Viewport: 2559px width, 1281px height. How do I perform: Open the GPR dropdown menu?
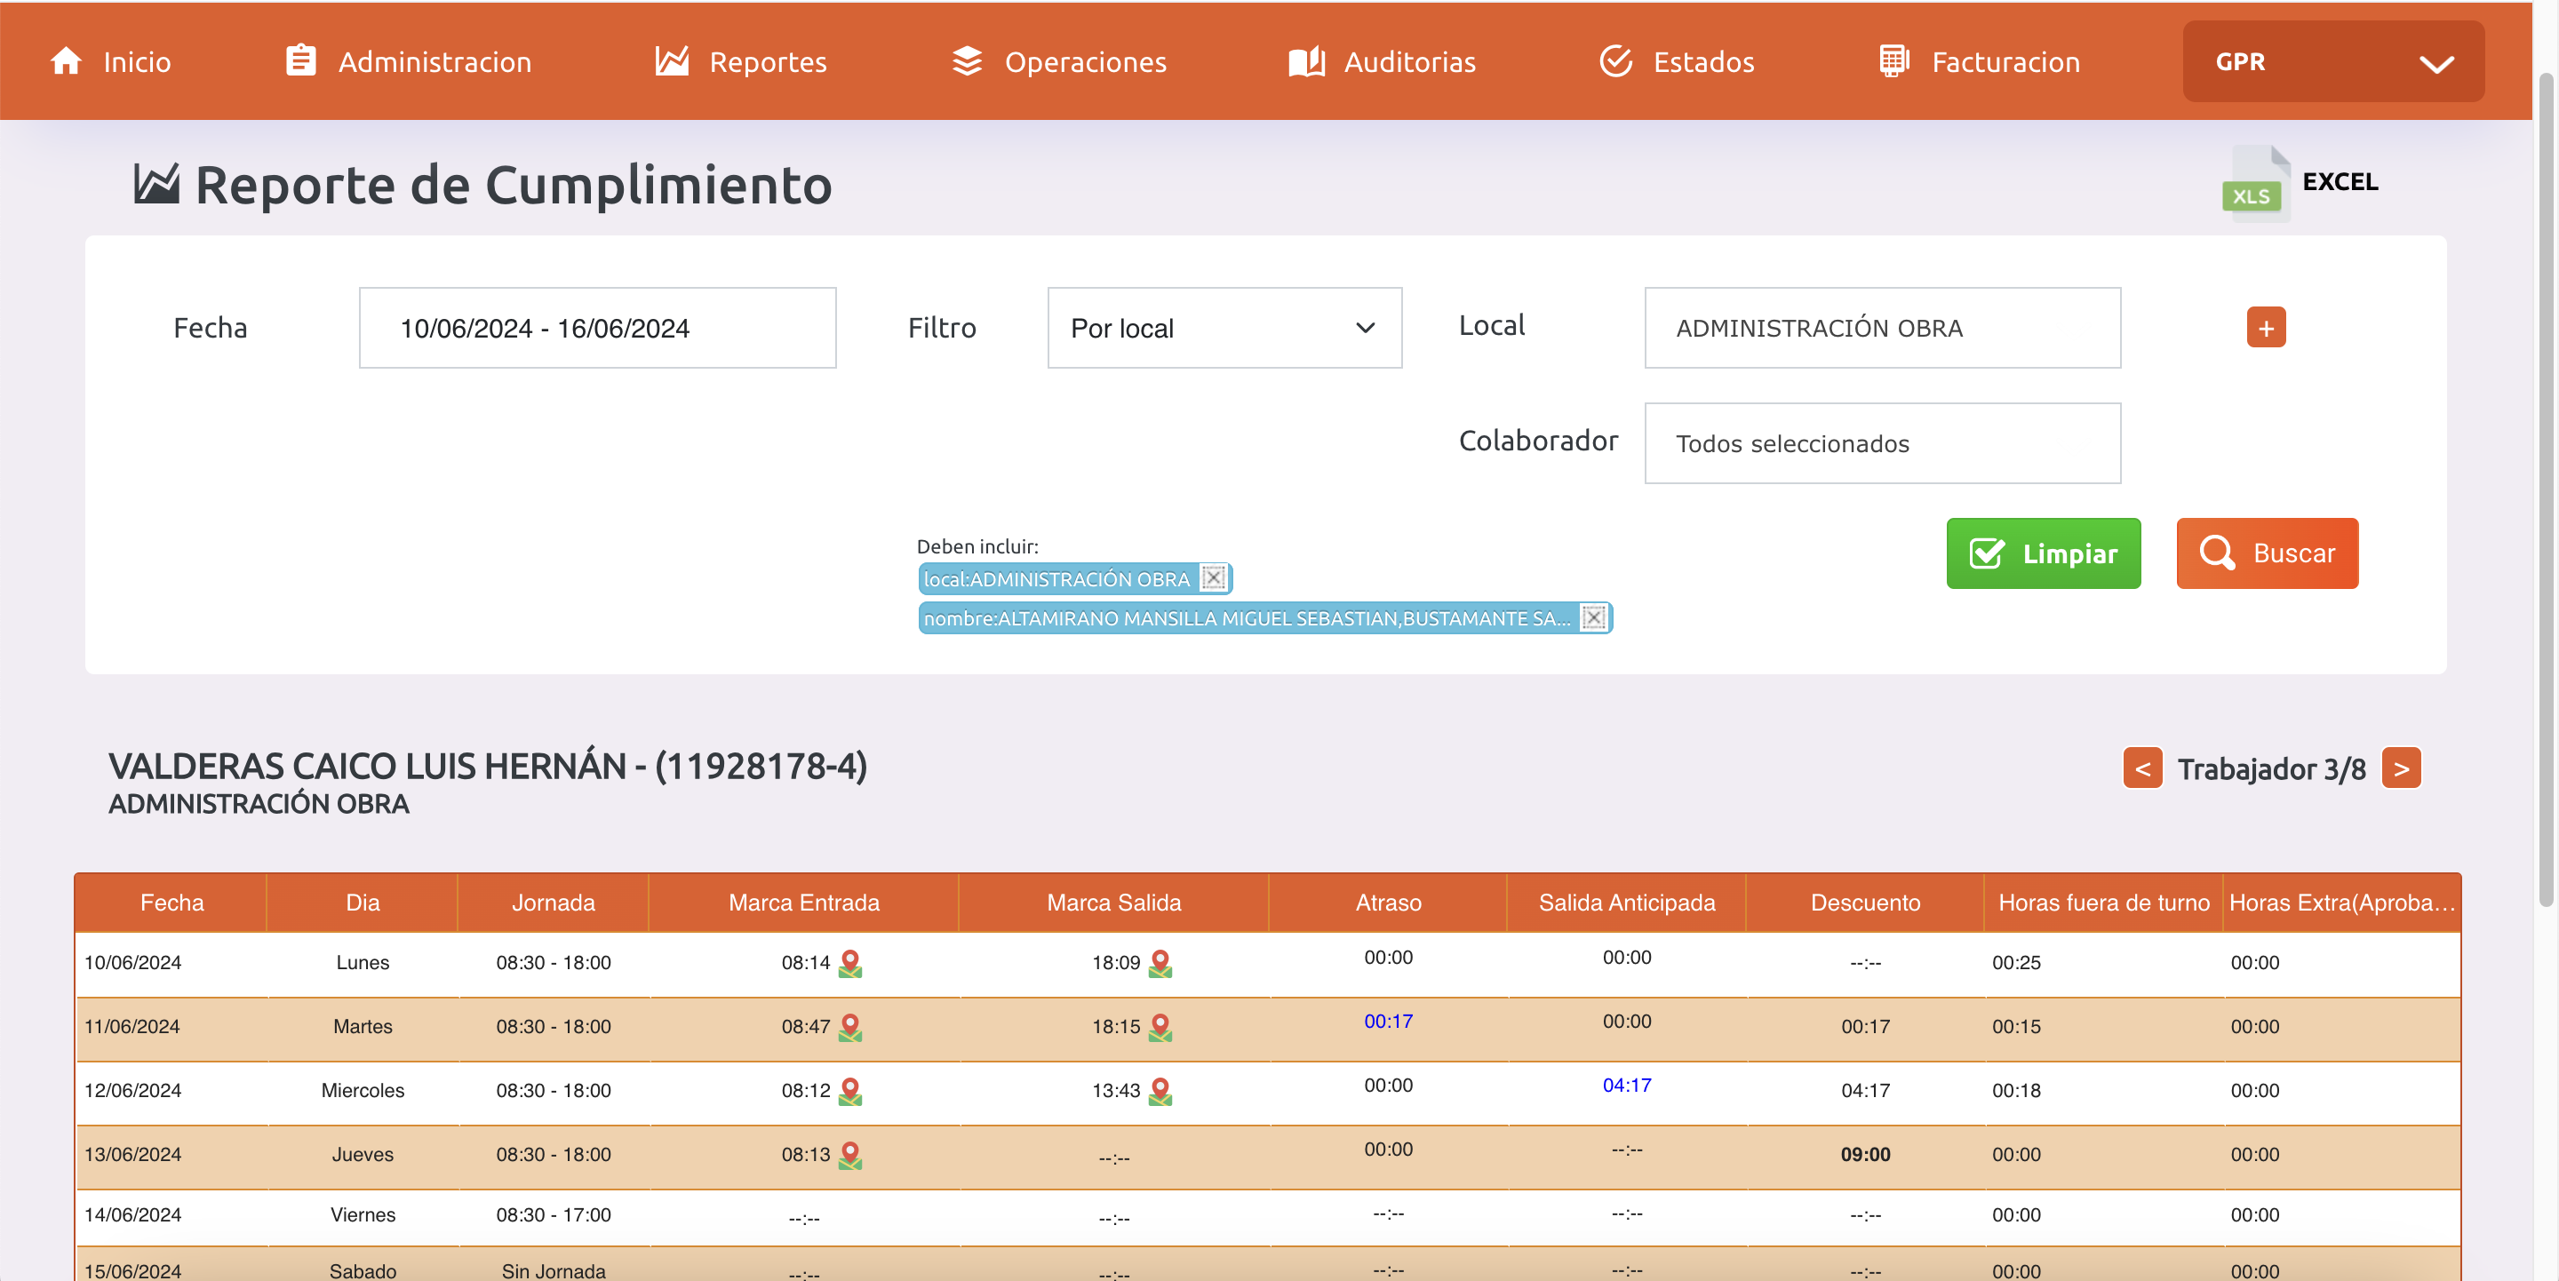pos(2333,61)
